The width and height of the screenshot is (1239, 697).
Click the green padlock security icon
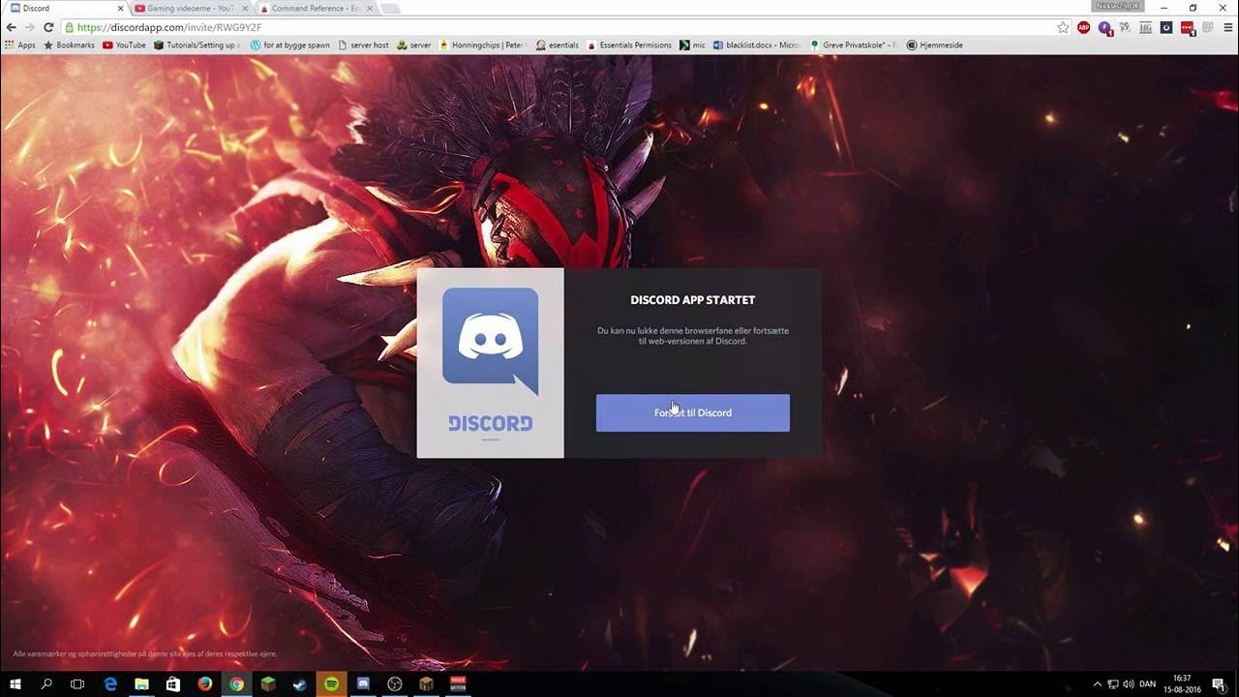68,27
